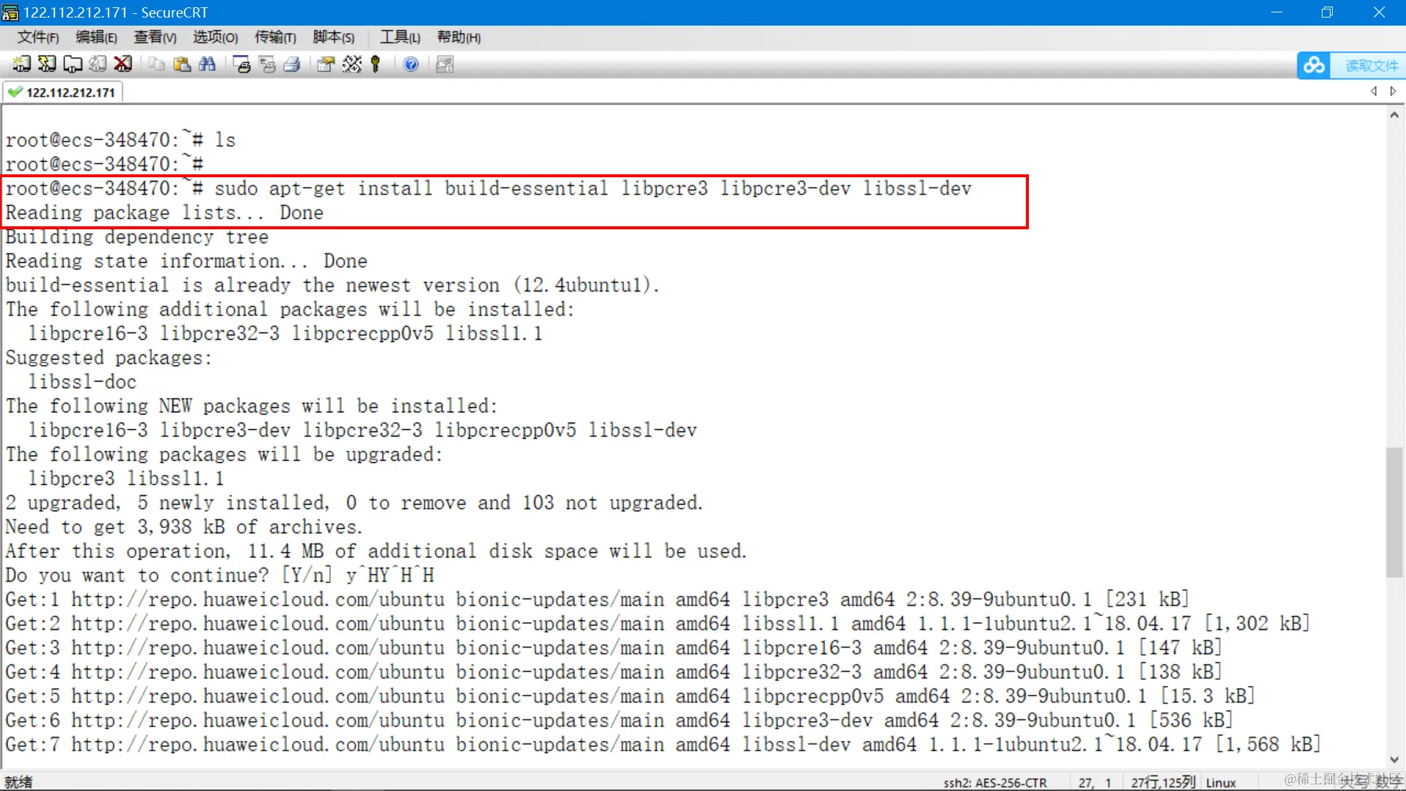Click the Connect toolbar icon

(x=21, y=64)
